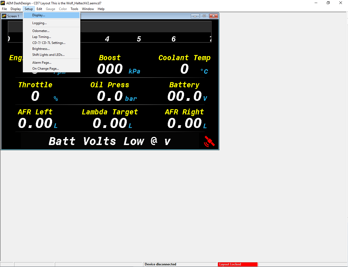Select On Change Page... entry
This screenshot has width=348, height=267.
tap(52, 69)
